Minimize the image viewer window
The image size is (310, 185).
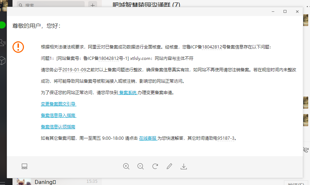click(x=273, y=12)
